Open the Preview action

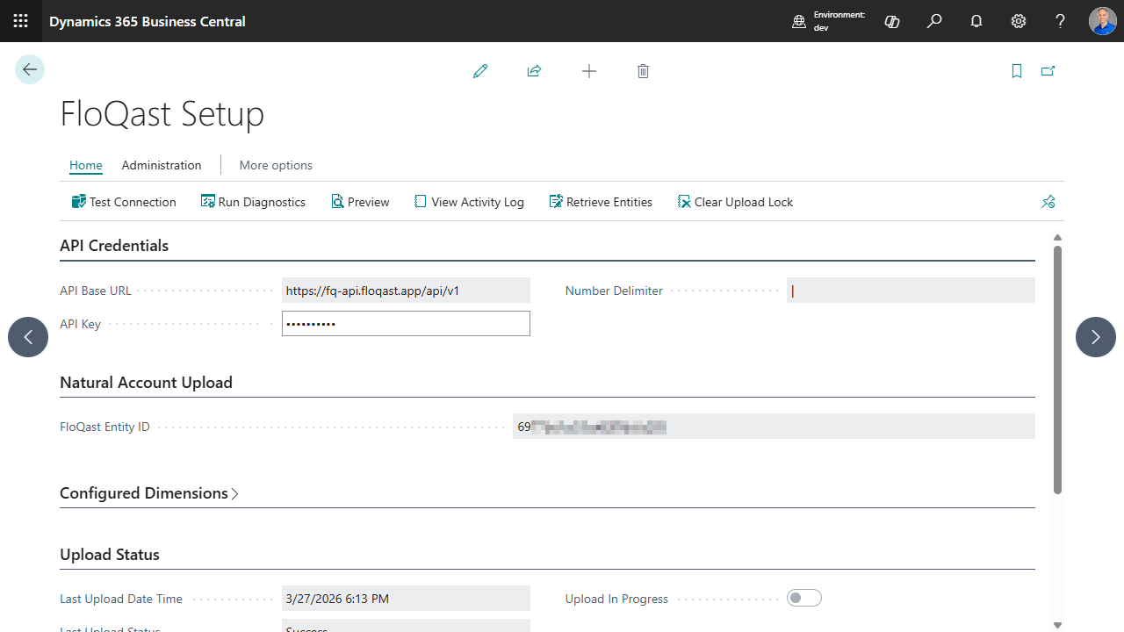point(360,202)
